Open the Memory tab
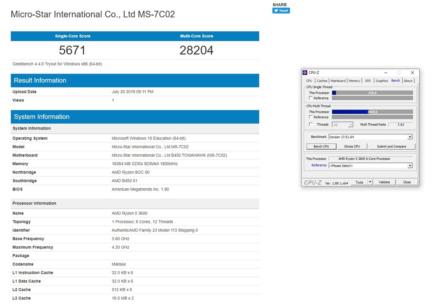The height and width of the screenshot is (306, 438). 354,81
